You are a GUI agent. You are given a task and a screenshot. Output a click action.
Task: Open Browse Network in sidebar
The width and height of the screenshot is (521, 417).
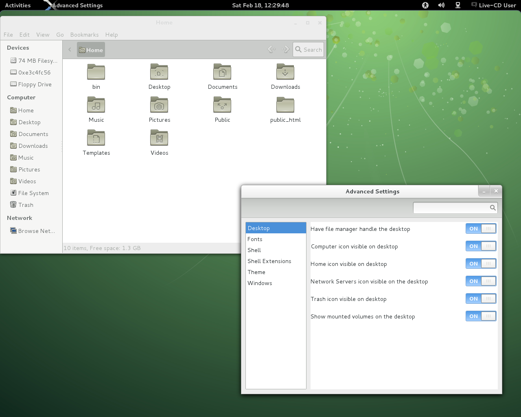point(33,231)
